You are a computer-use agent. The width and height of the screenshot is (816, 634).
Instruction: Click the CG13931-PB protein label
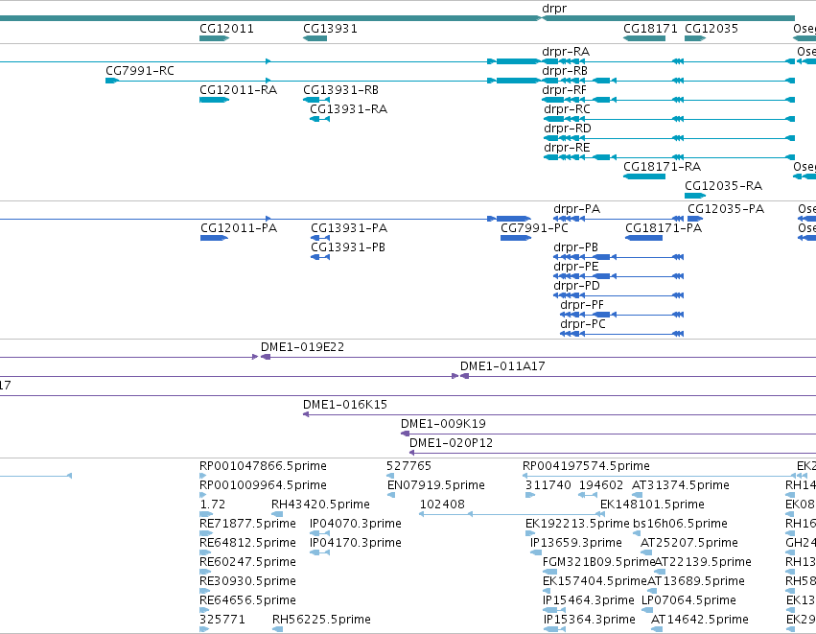point(348,247)
